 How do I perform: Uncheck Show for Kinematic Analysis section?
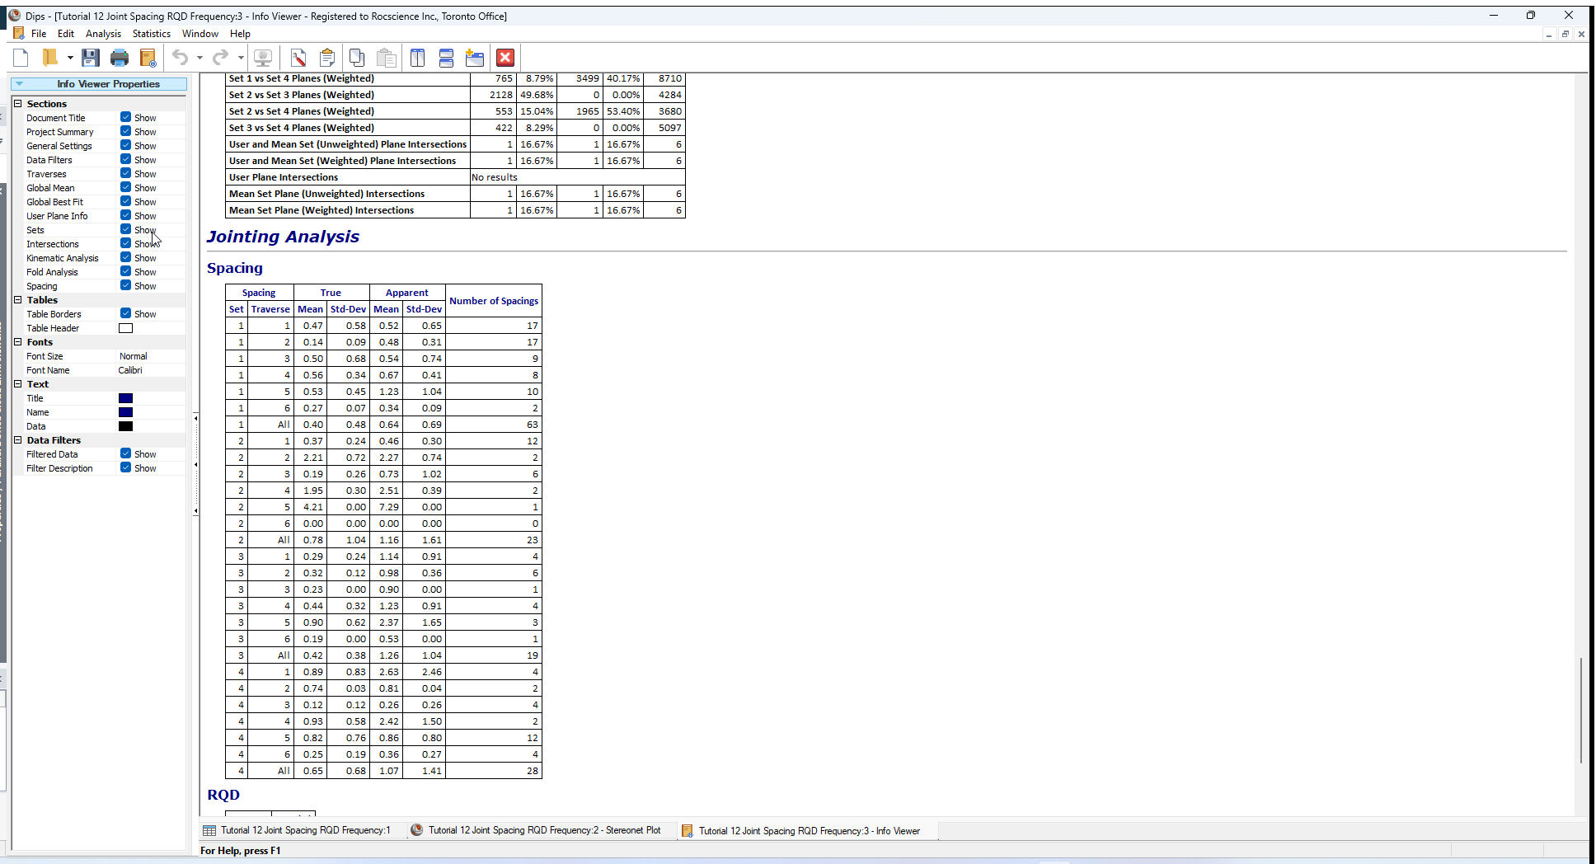(126, 258)
